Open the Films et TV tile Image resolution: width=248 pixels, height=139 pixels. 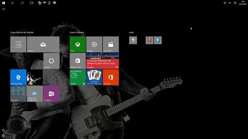pyautogui.click(x=111, y=44)
